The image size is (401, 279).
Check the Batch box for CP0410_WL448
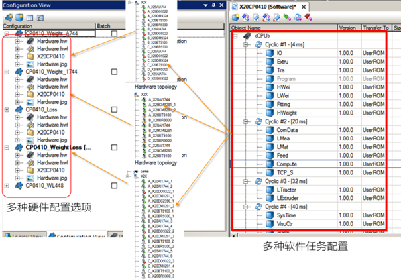point(114,185)
